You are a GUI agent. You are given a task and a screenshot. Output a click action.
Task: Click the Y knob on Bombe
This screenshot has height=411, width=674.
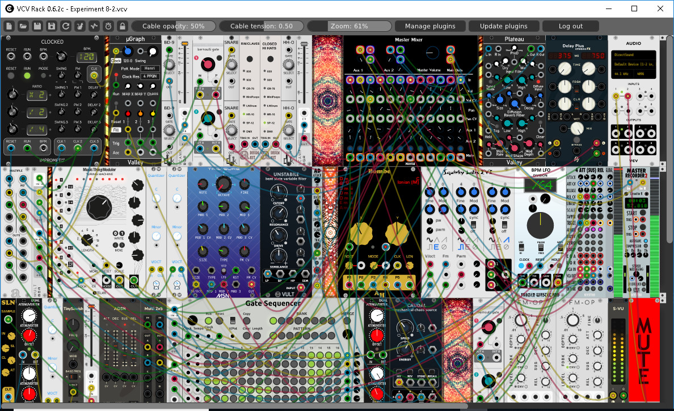coord(397,232)
